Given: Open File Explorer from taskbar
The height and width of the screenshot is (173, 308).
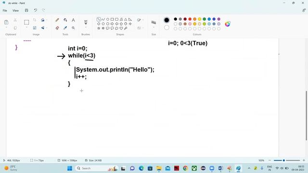Looking at the screenshot, I should point(159,168).
